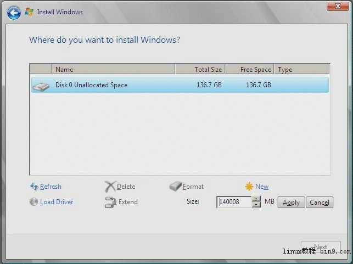The image size is (353, 264).
Task: Sort by the Type column header
Action: tap(302, 69)
